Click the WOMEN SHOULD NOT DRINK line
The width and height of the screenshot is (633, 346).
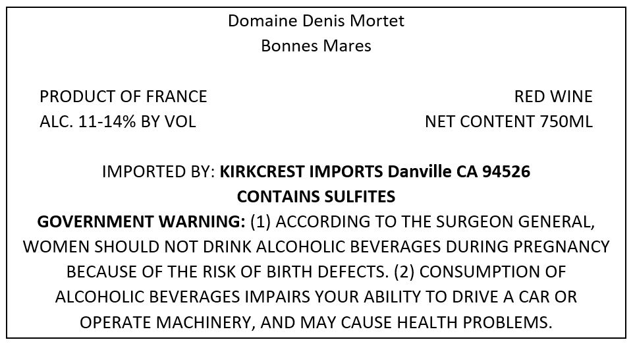point(316,246)
